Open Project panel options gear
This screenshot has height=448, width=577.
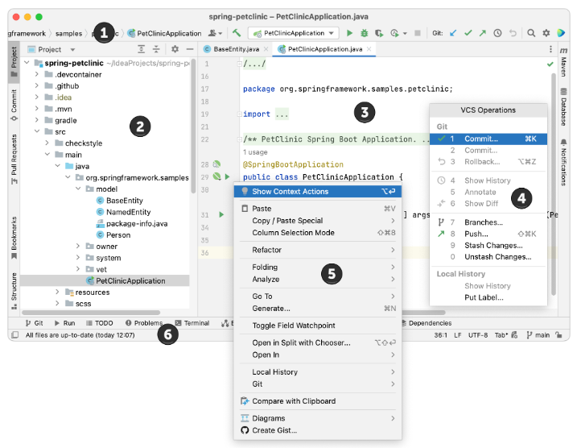tap(175, 49)
